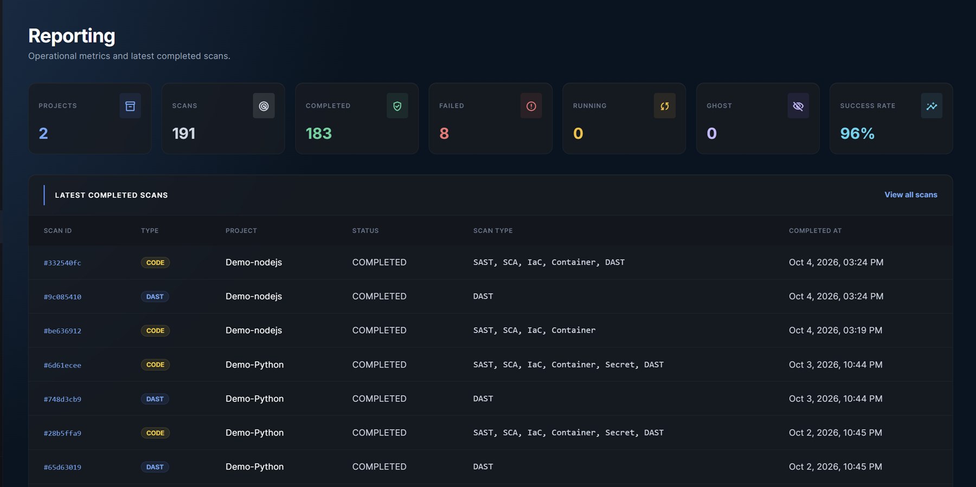This screenshot has height=487, width=976.
Task: Click the CODE badge for scan #332540fc
Action: (155, 263)
